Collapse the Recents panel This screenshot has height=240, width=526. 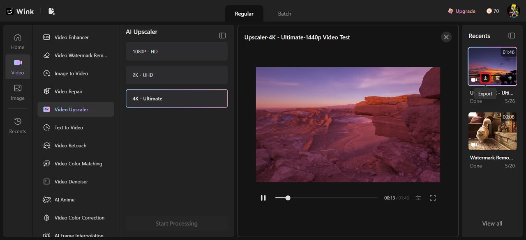(512, 36)
